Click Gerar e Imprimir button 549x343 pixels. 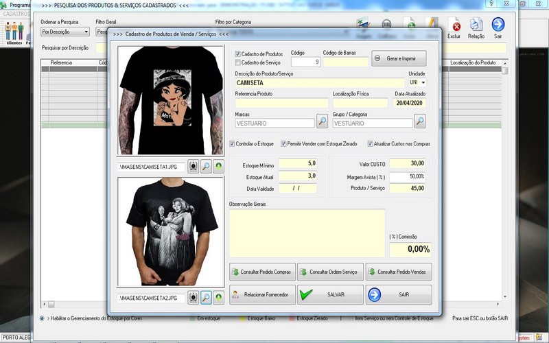399,58
